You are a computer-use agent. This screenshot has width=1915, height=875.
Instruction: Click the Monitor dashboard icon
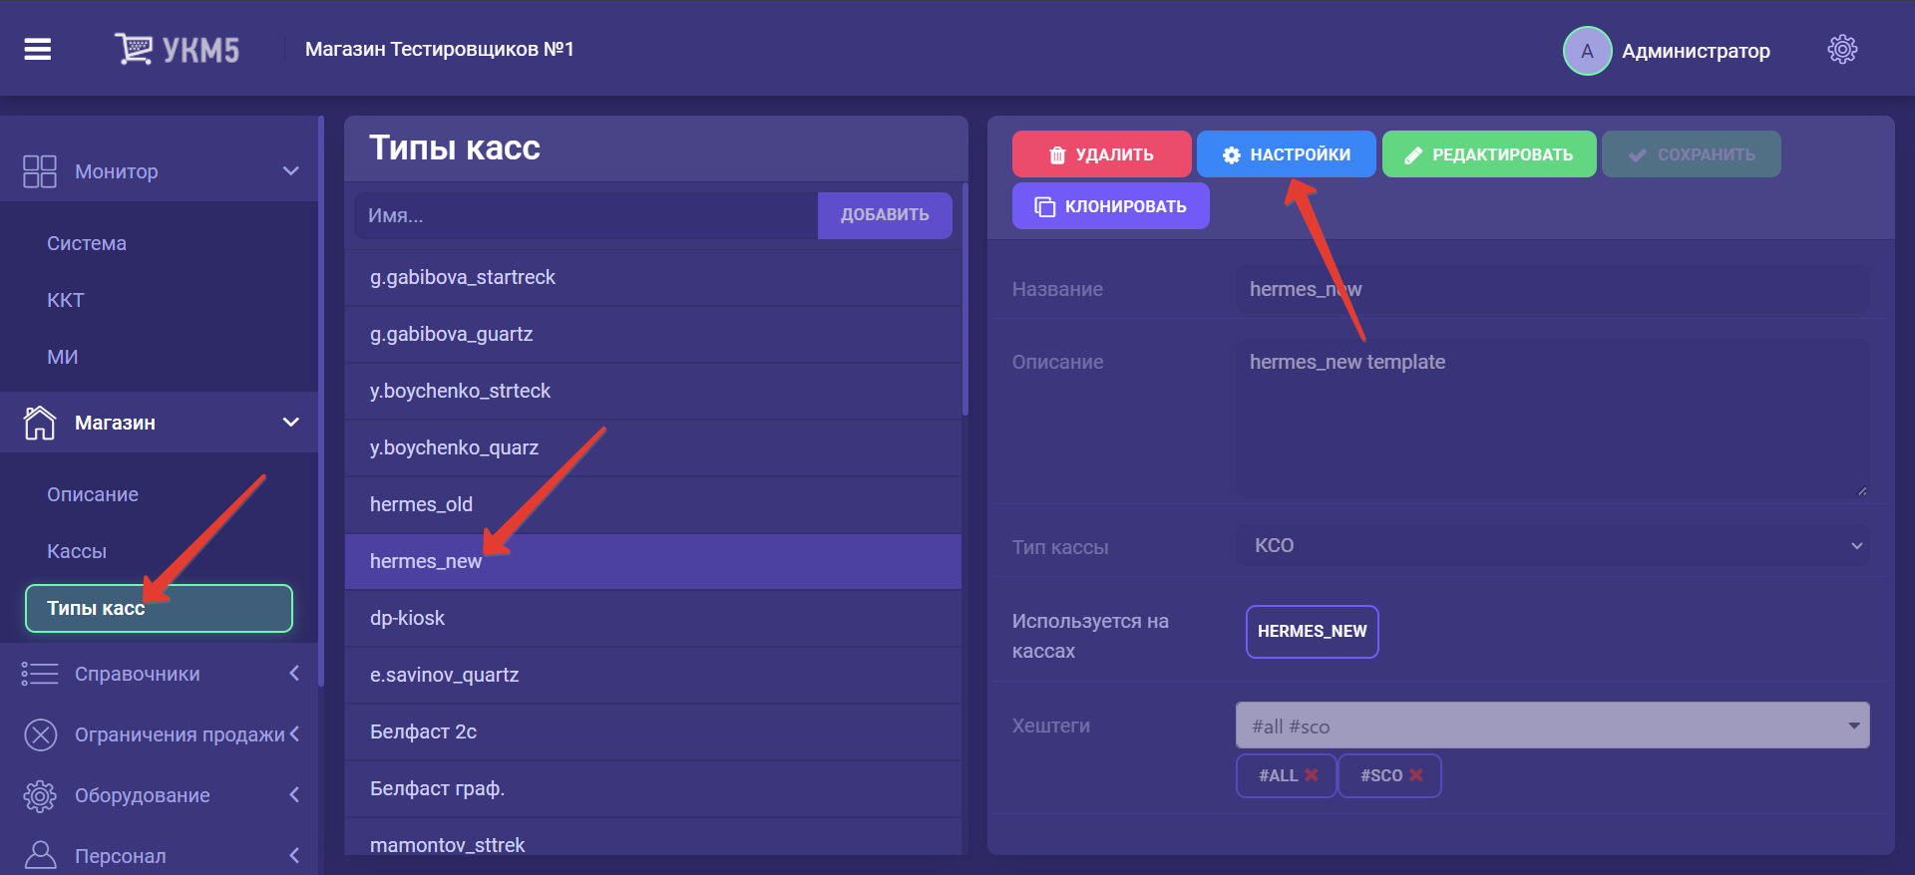click(x=40, y=171)
